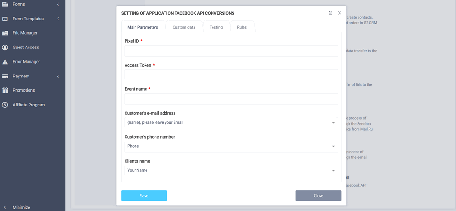Open Forms in the sidebar
456x211 pixels.
[19, 4]
